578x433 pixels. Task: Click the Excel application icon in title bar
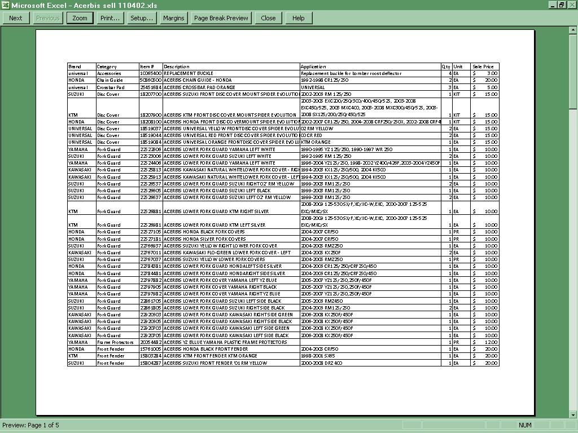coord(5,5)
